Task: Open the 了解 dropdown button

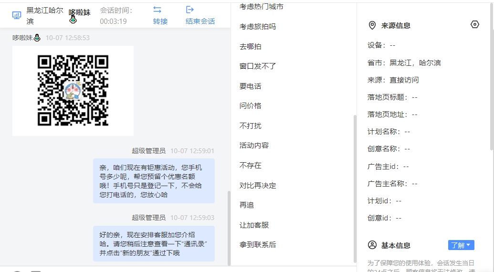Action: point(461,245)
